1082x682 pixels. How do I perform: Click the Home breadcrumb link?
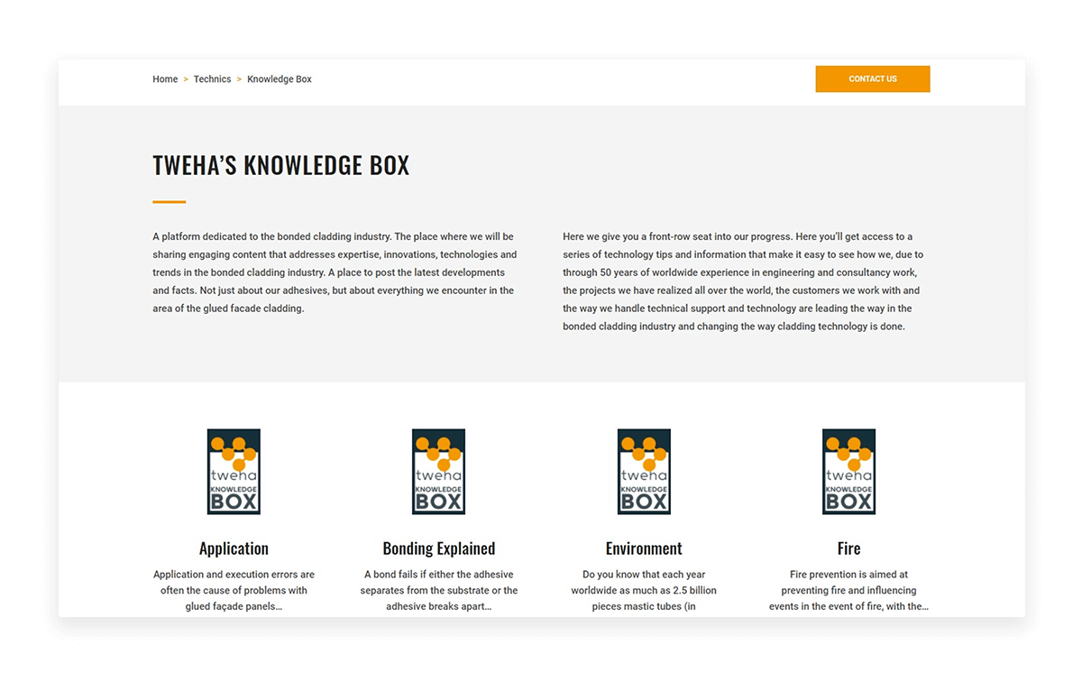[165, 79]
